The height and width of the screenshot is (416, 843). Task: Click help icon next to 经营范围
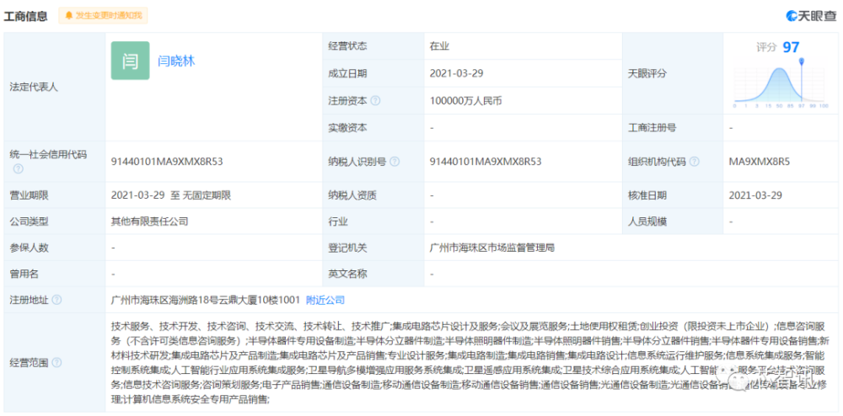pos(56,362)
